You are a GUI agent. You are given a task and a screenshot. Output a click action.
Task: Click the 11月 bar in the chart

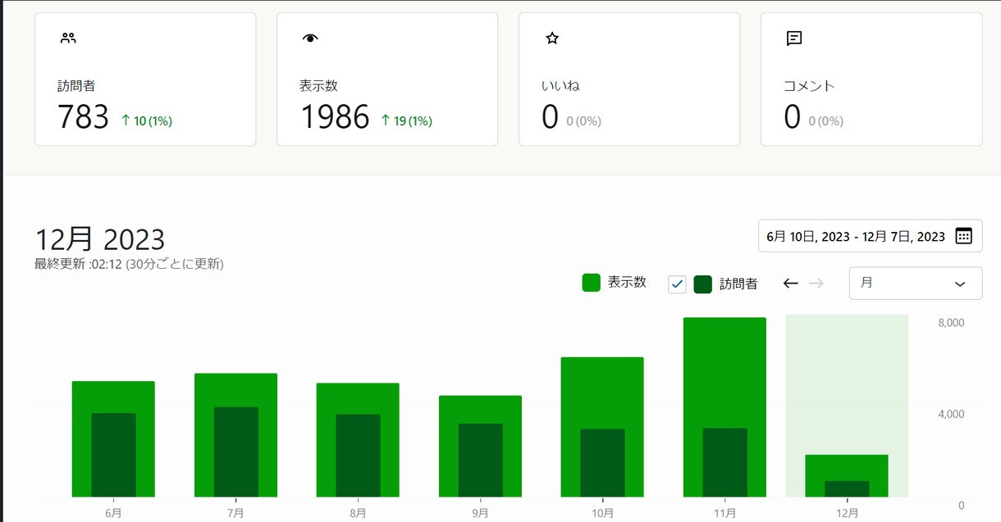(724, 407)
